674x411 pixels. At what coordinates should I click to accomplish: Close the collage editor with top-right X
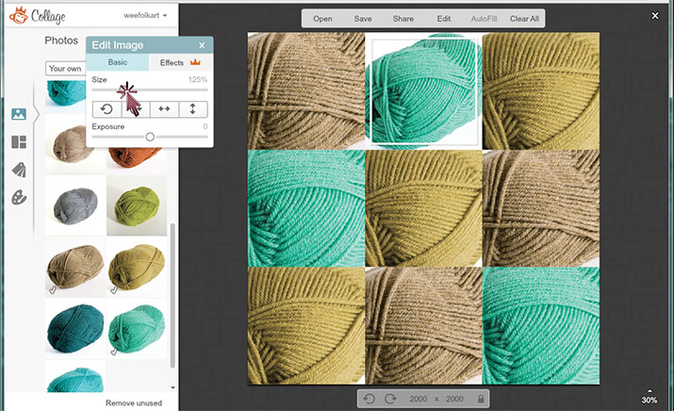[655, 15]
